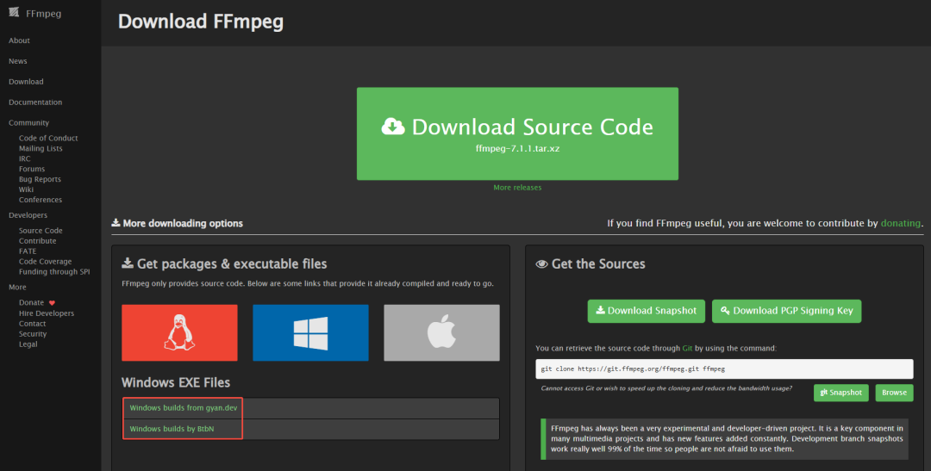
Task: Open the Contact link
Action: (32, 323)
